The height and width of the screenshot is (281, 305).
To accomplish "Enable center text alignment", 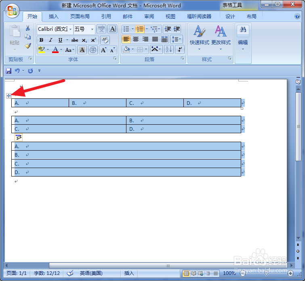I will tap(136, 39).
